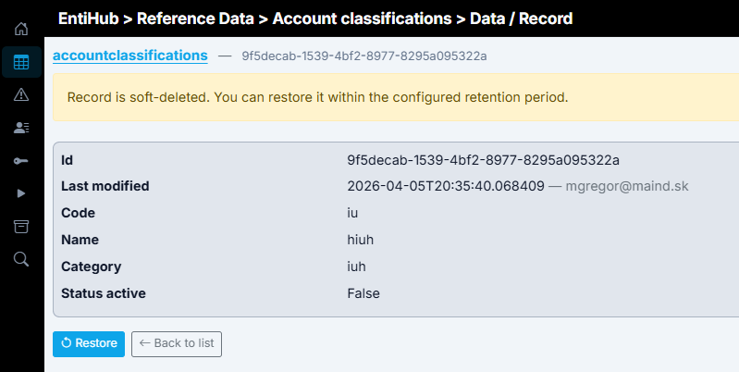Open the data table grid icon
This screenshot has height=372, width=739.
tap(21, 62)
